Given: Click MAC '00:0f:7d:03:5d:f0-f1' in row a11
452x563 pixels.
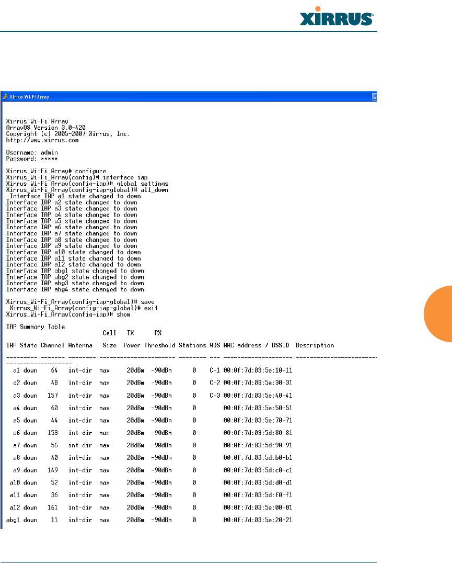Looking at the screenshot, I should 258,495.
